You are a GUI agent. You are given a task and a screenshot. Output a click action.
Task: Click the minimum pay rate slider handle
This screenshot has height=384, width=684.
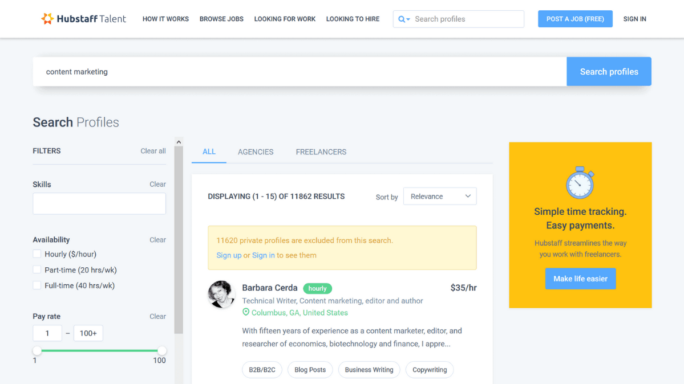pyautogui.click(x=37, y=350)
